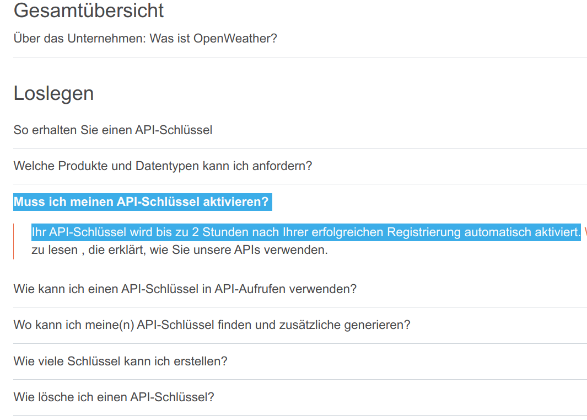This screenshot has width=587, height=420.
Task: Click the "Loslegen" section heading
Action: coord(53,93)
